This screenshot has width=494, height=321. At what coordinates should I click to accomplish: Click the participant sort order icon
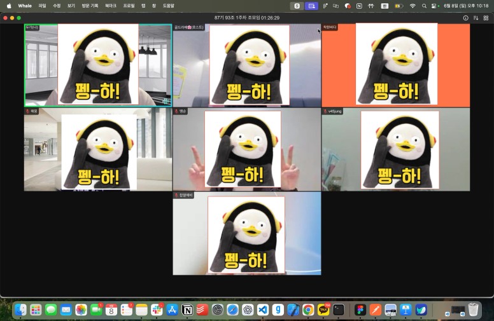click(476, 18)
